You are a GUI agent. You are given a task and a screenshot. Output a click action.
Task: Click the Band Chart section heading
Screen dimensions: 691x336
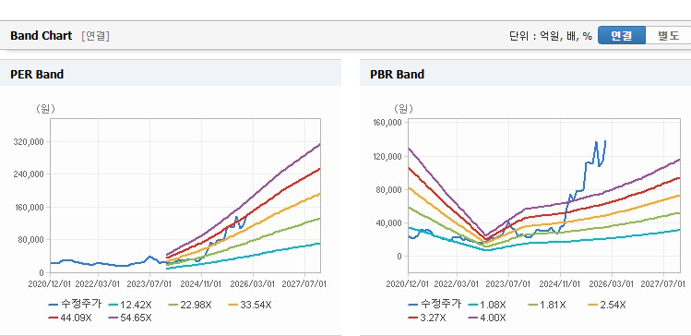point(41,36)
